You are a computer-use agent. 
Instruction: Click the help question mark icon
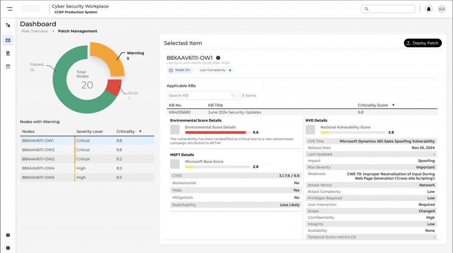[8, 235]
